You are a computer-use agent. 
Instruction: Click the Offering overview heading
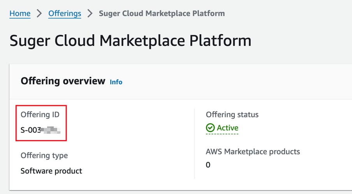coord(63,81)
